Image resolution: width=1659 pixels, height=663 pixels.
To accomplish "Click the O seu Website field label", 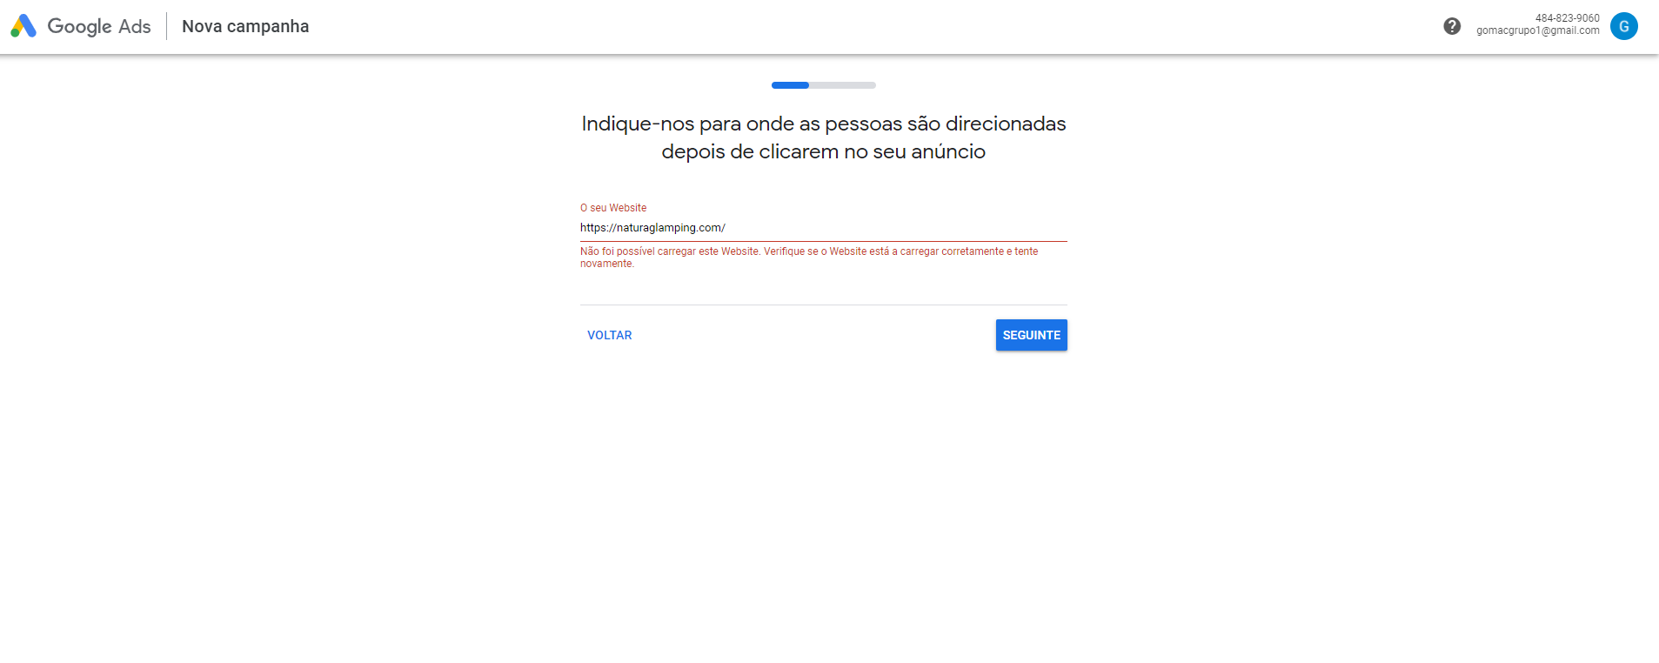I will pos(613,208).
